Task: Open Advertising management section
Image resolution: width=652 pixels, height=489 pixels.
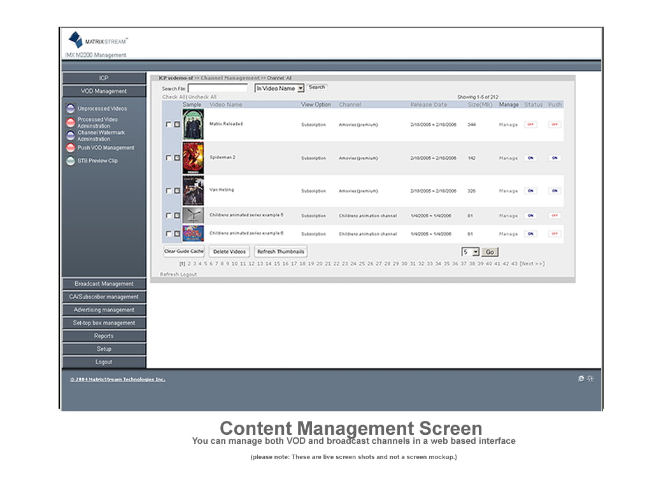Action: click(104, 310)
